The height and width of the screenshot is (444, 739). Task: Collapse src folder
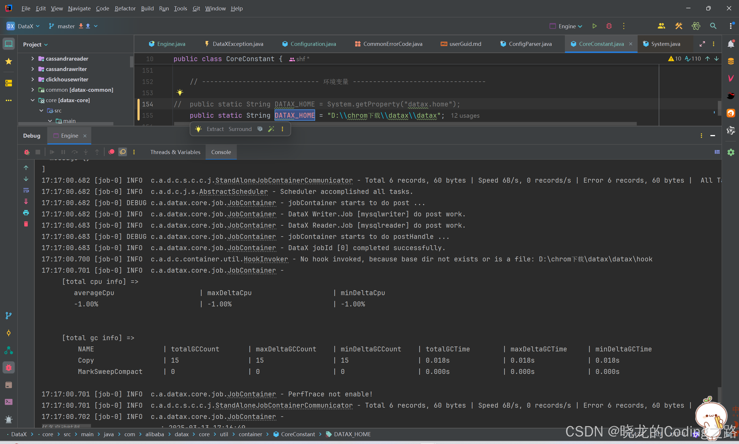(x=42, y=111)
